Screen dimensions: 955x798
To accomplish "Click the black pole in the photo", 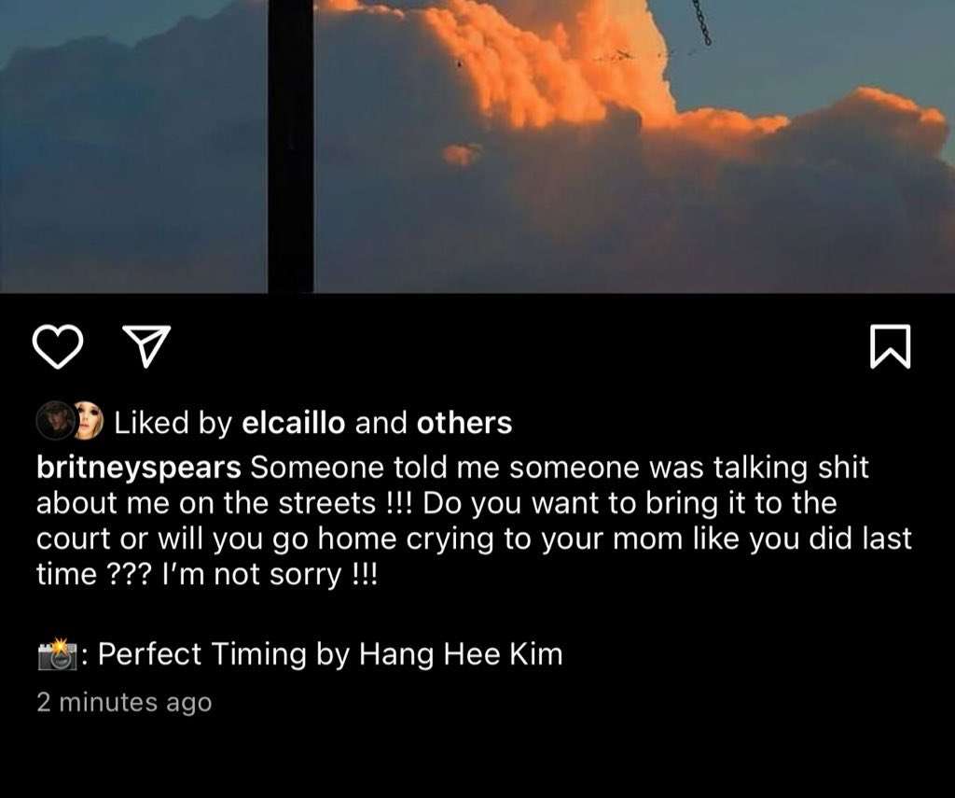I will tap(291, 147).
